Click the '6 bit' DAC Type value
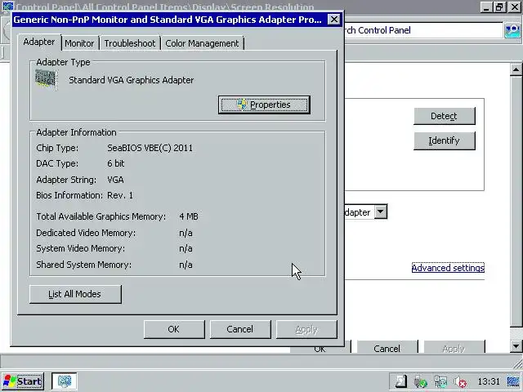Viewport: 523px width, 392px height. (x=116, y=163)
